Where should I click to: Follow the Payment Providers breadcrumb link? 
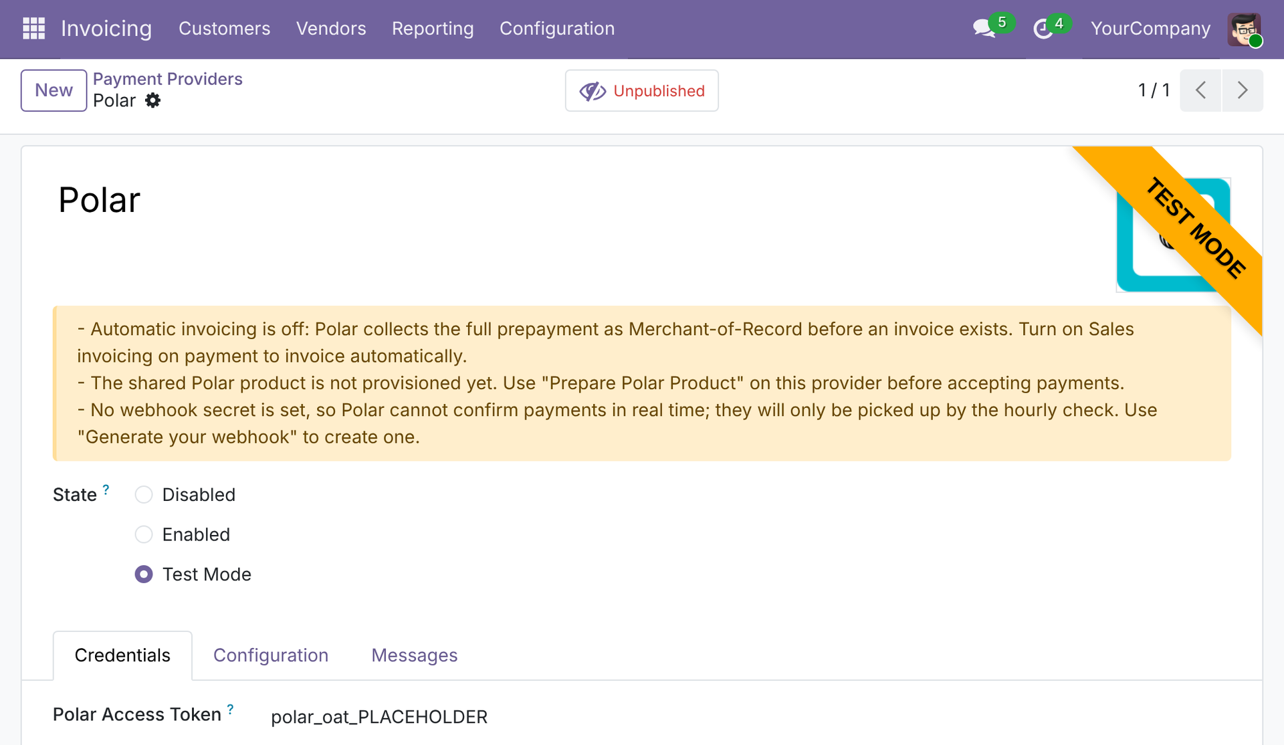coord(168,79)
